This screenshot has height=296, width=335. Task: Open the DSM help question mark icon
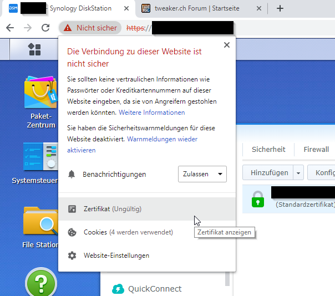[x=40, y=283]
